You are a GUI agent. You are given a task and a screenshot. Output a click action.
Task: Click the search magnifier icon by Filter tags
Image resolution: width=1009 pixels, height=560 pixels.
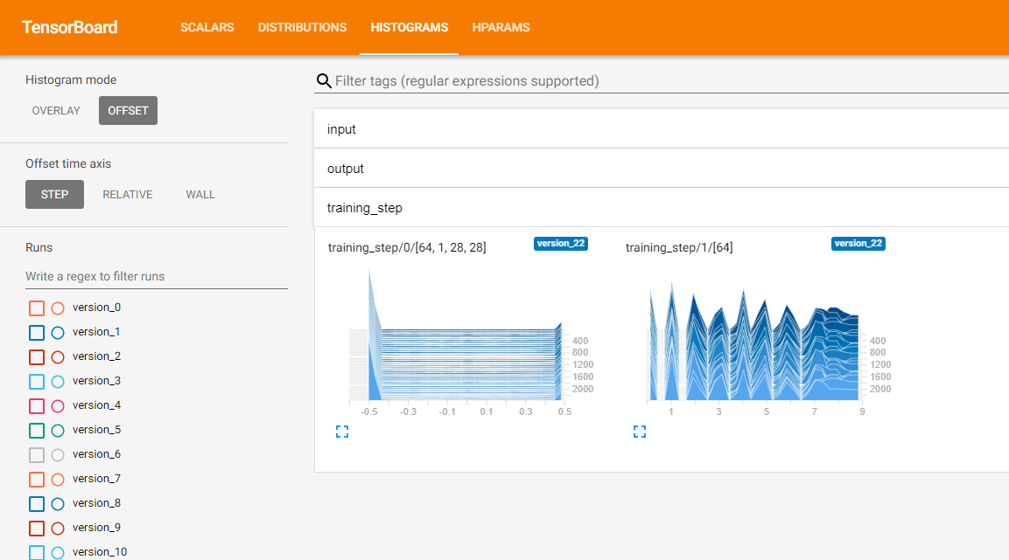(324, 81)
